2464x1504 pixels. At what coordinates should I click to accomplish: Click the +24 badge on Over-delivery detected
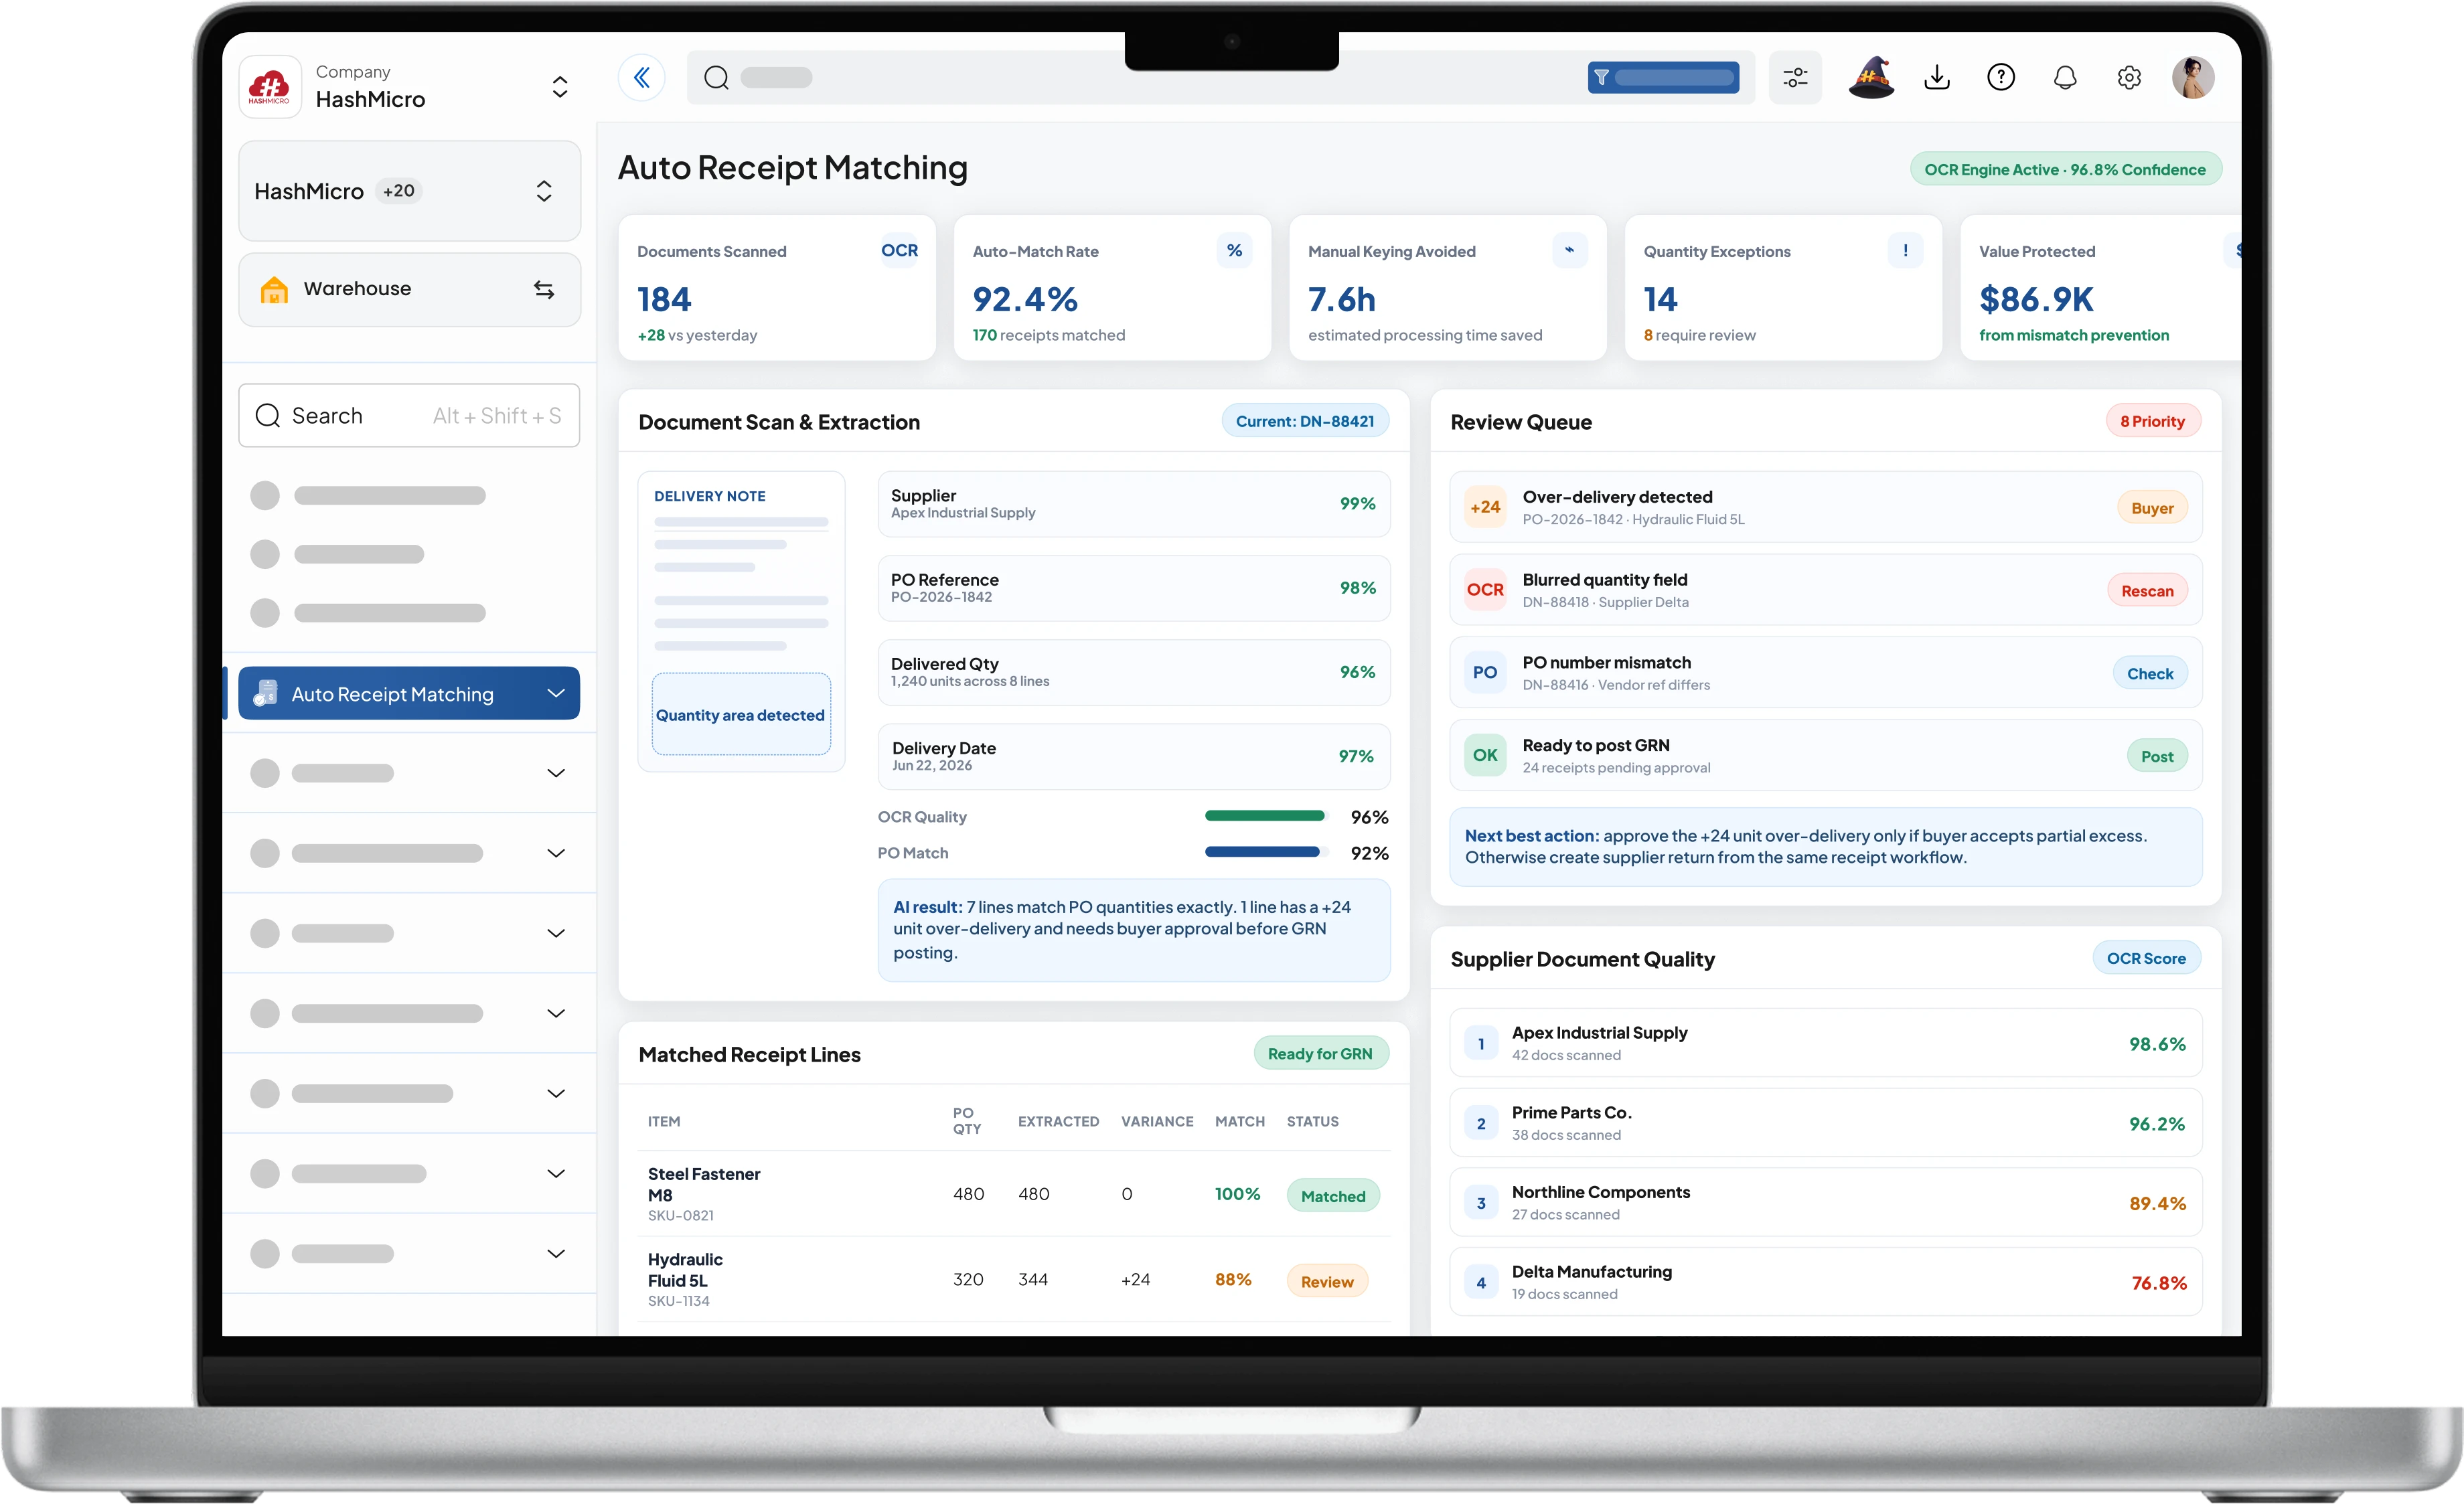pos(1485,507)
